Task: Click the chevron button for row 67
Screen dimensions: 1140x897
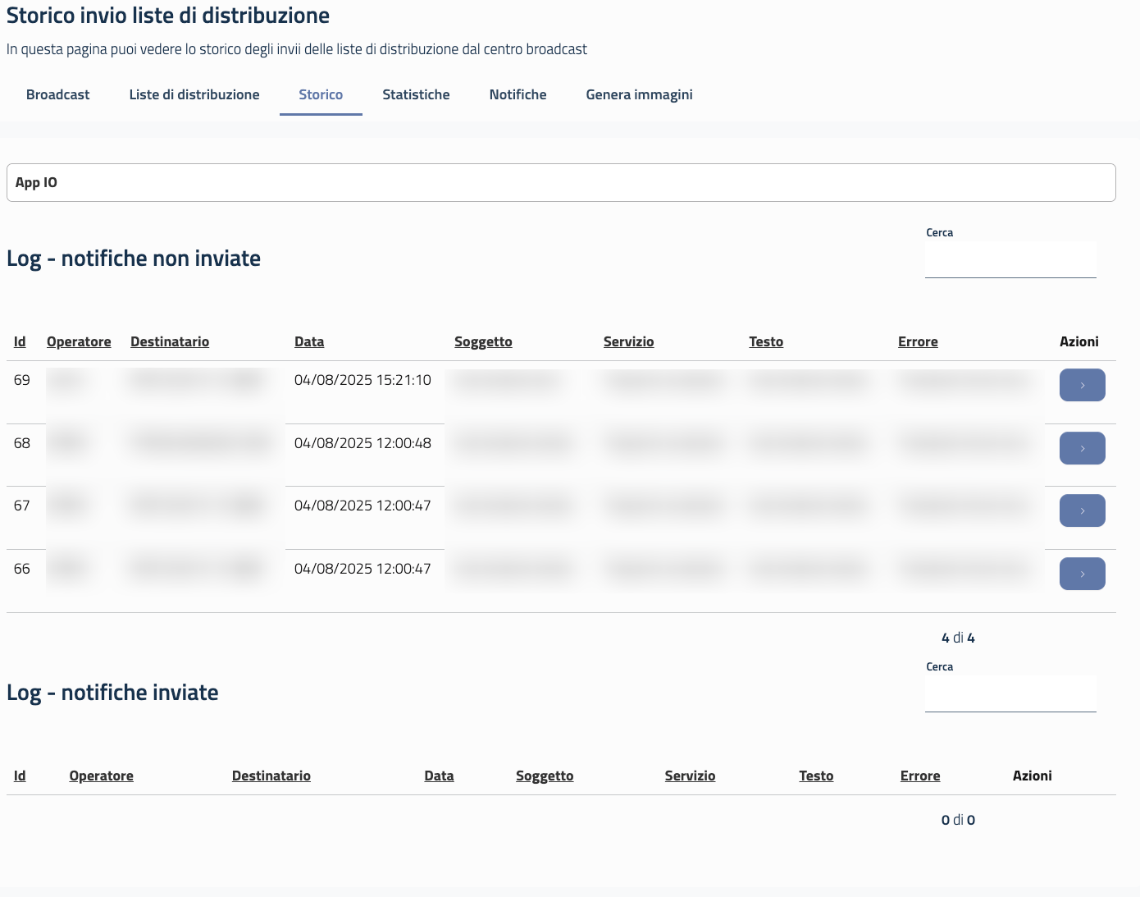Action: (1082, 510)
